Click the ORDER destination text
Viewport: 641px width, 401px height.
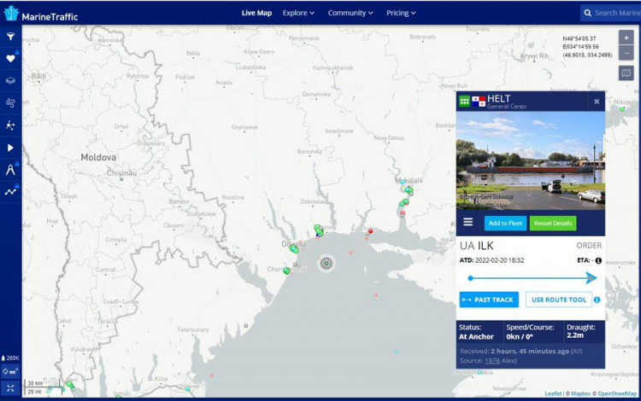(x=589, y=246)
